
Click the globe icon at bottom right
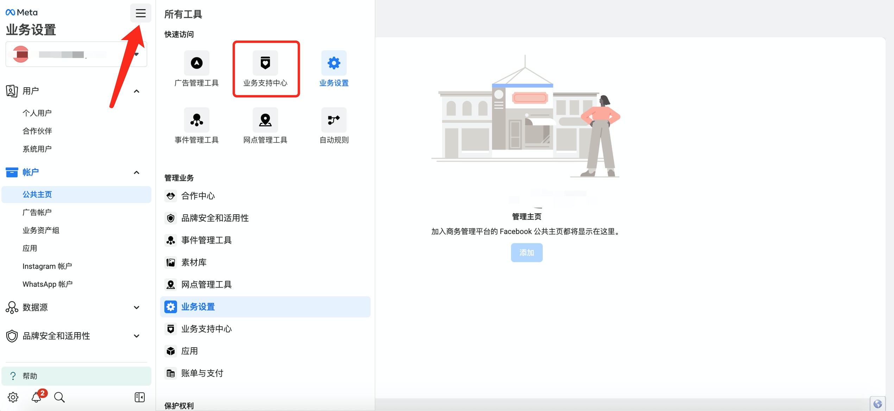tap(877, 404)
